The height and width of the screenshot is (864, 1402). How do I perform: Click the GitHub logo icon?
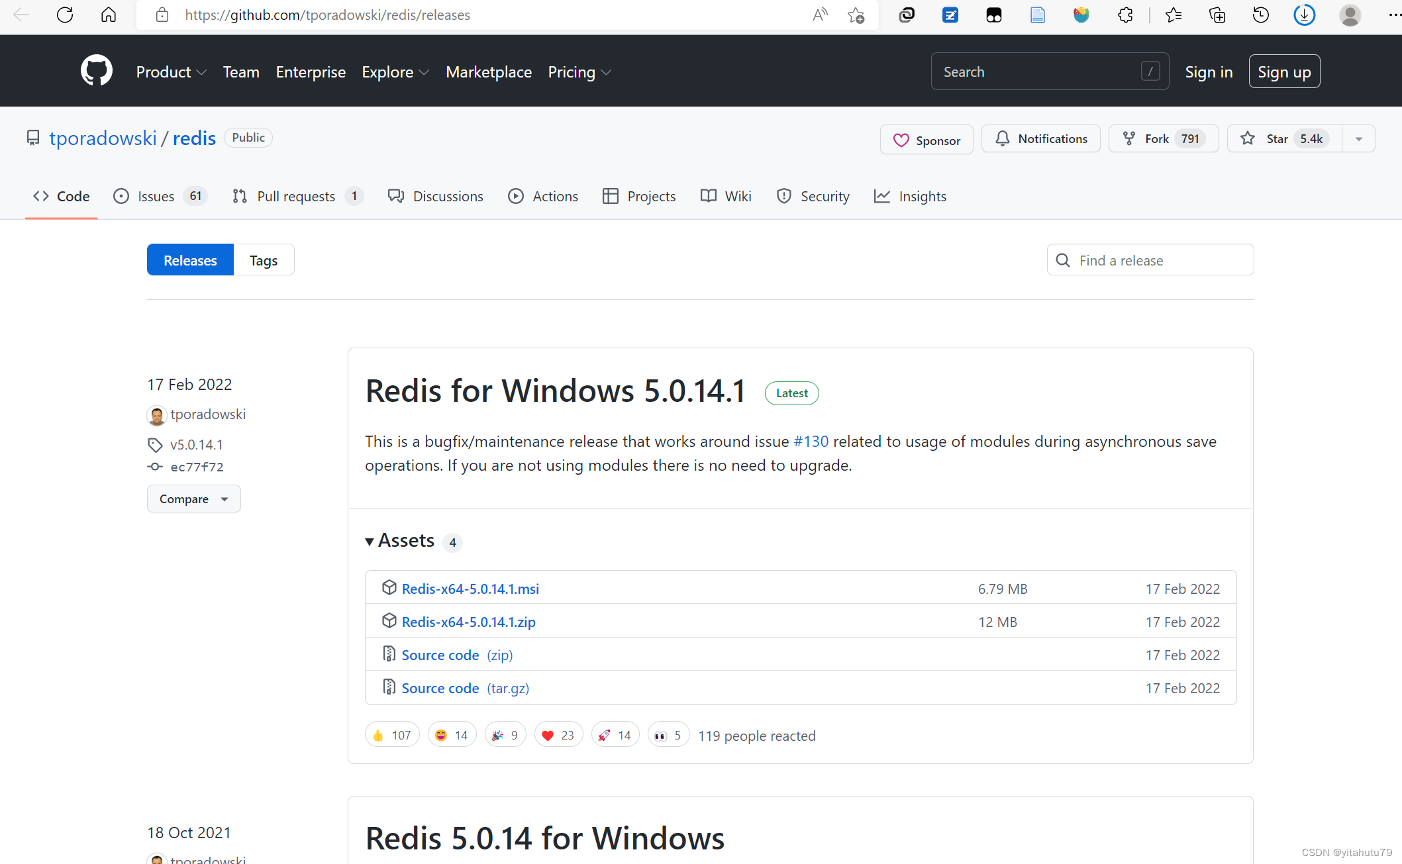pos(97,71)
